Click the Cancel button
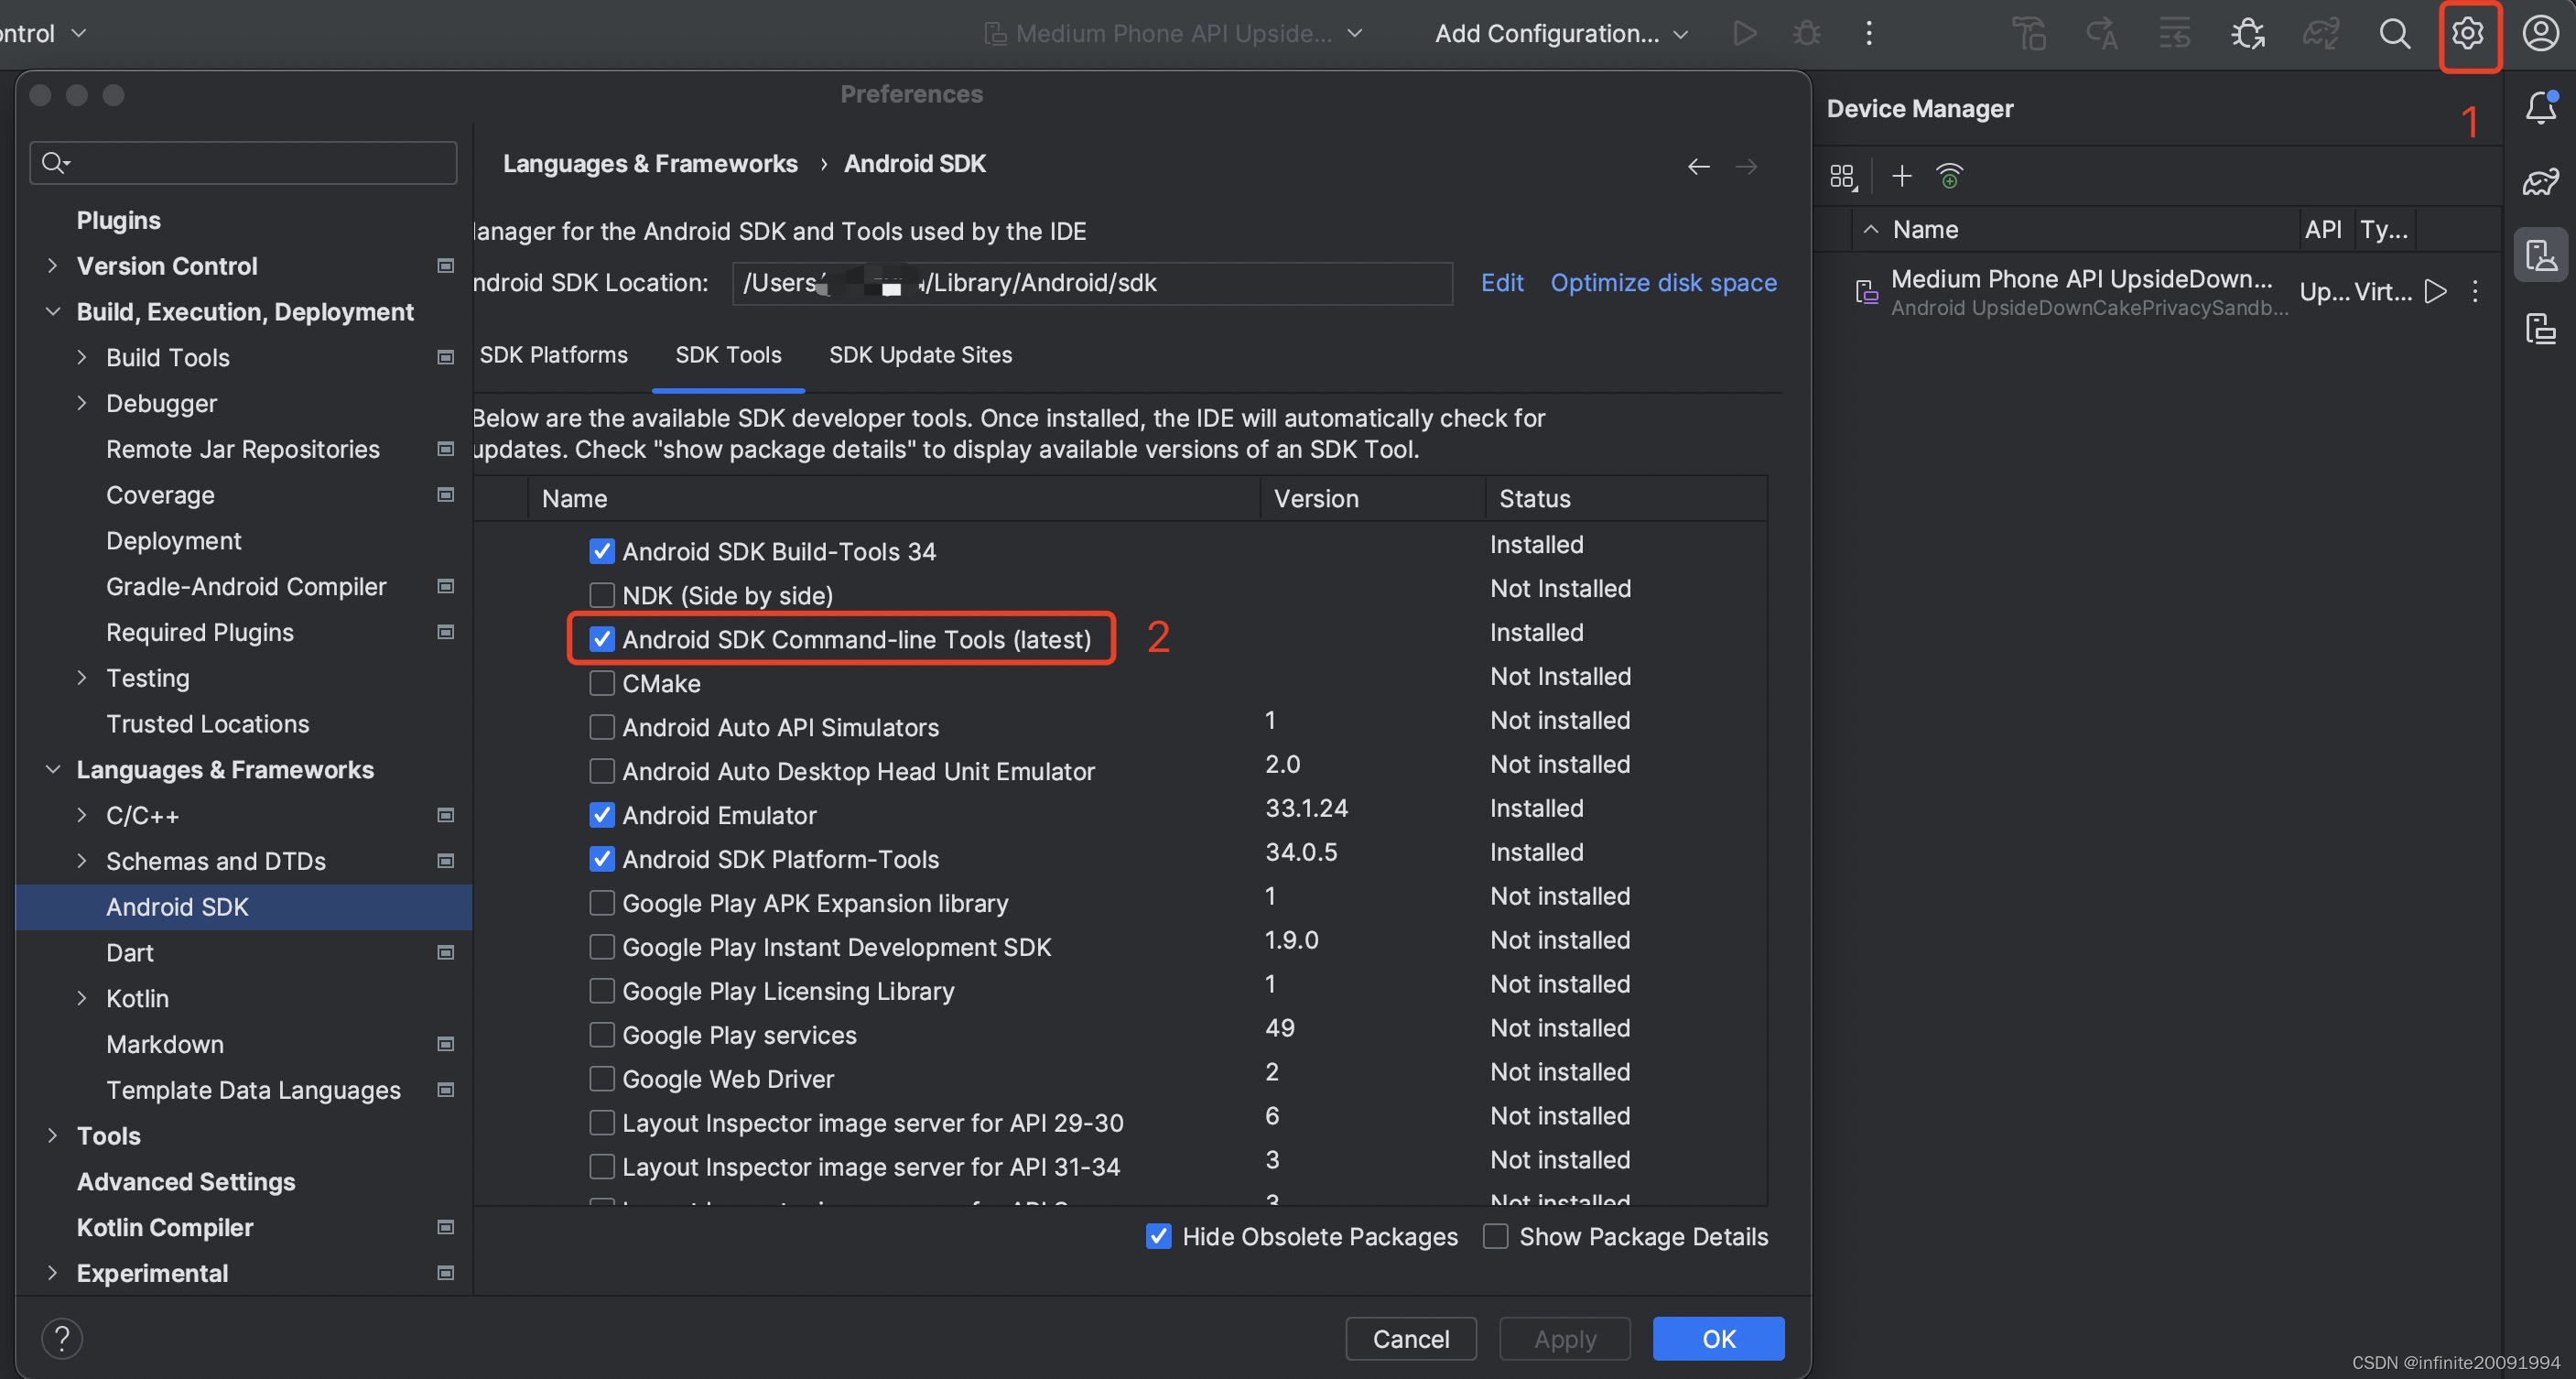The height and width of the screenshot is (1379, 2576). (x=1410, y=1338)
